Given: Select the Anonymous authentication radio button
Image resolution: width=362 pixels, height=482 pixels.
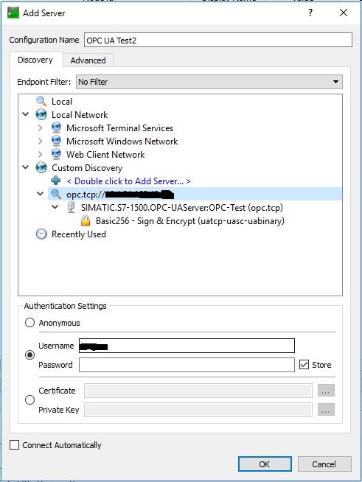Looking at the screenshot, I should pos(29,323).
